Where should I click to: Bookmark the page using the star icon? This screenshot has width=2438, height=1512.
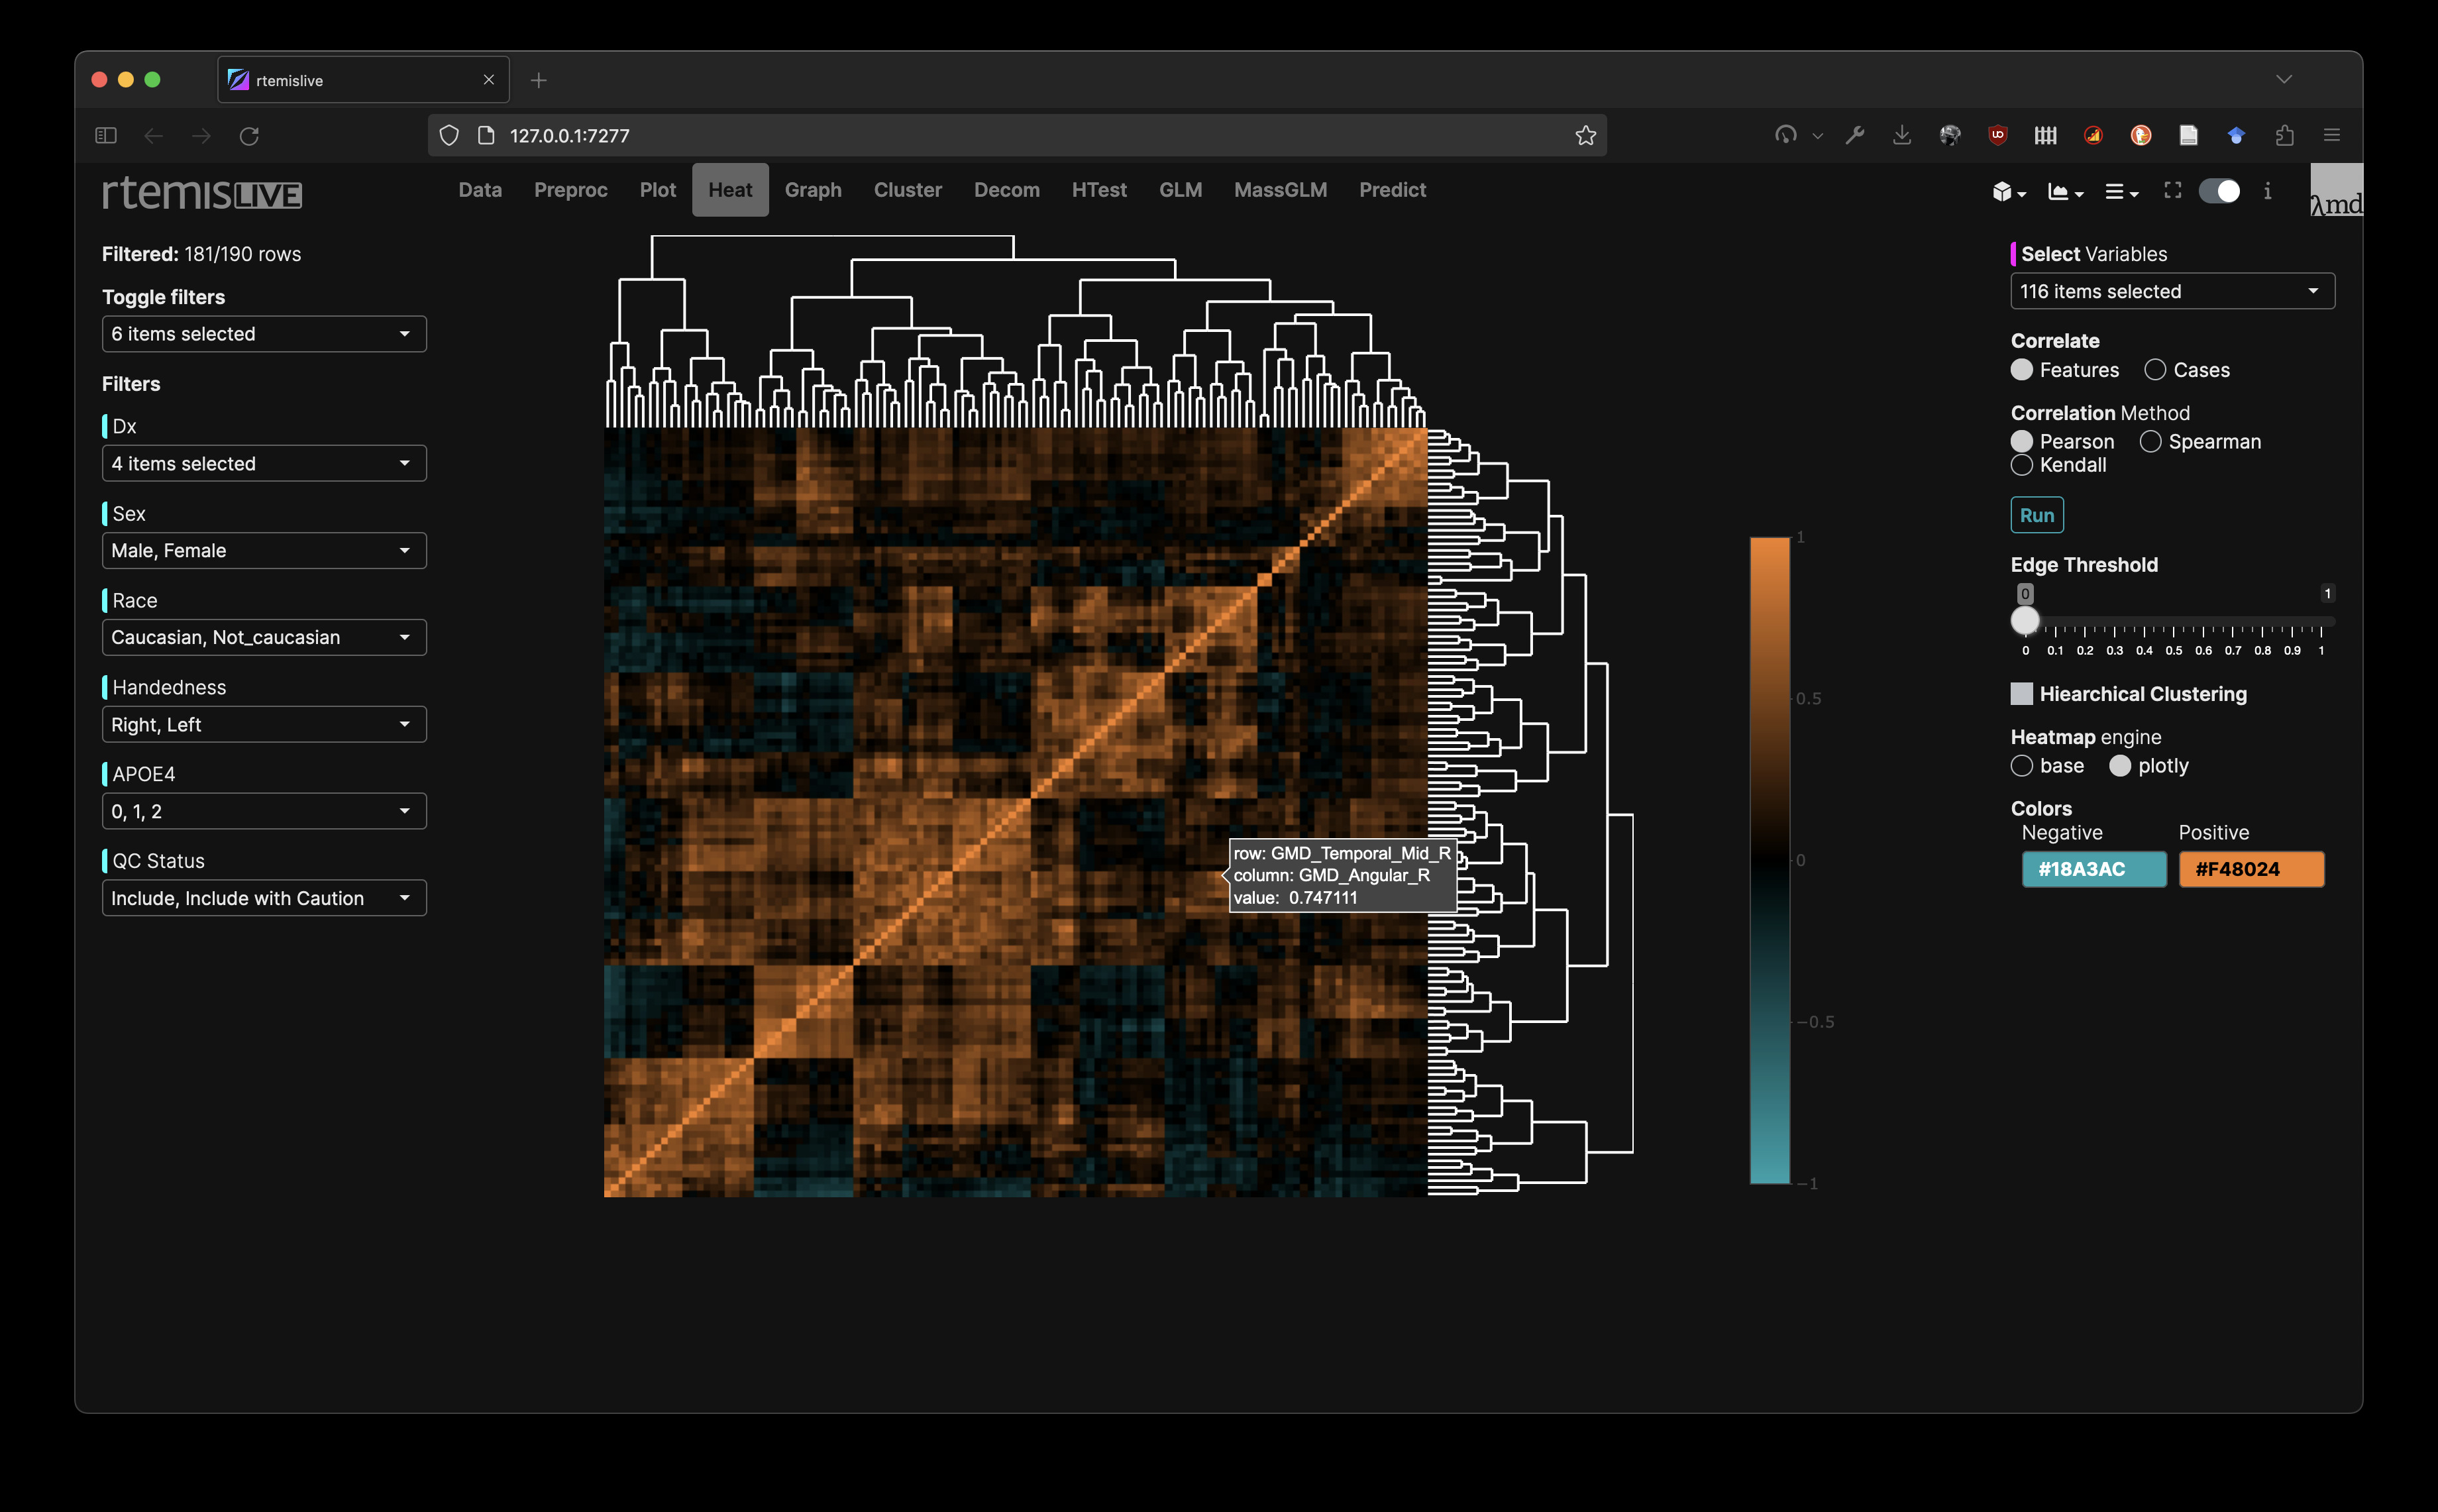coord(1584,135)
